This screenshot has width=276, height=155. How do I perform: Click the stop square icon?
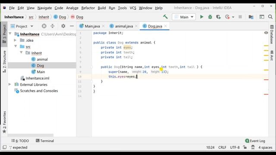click(240, 17)
